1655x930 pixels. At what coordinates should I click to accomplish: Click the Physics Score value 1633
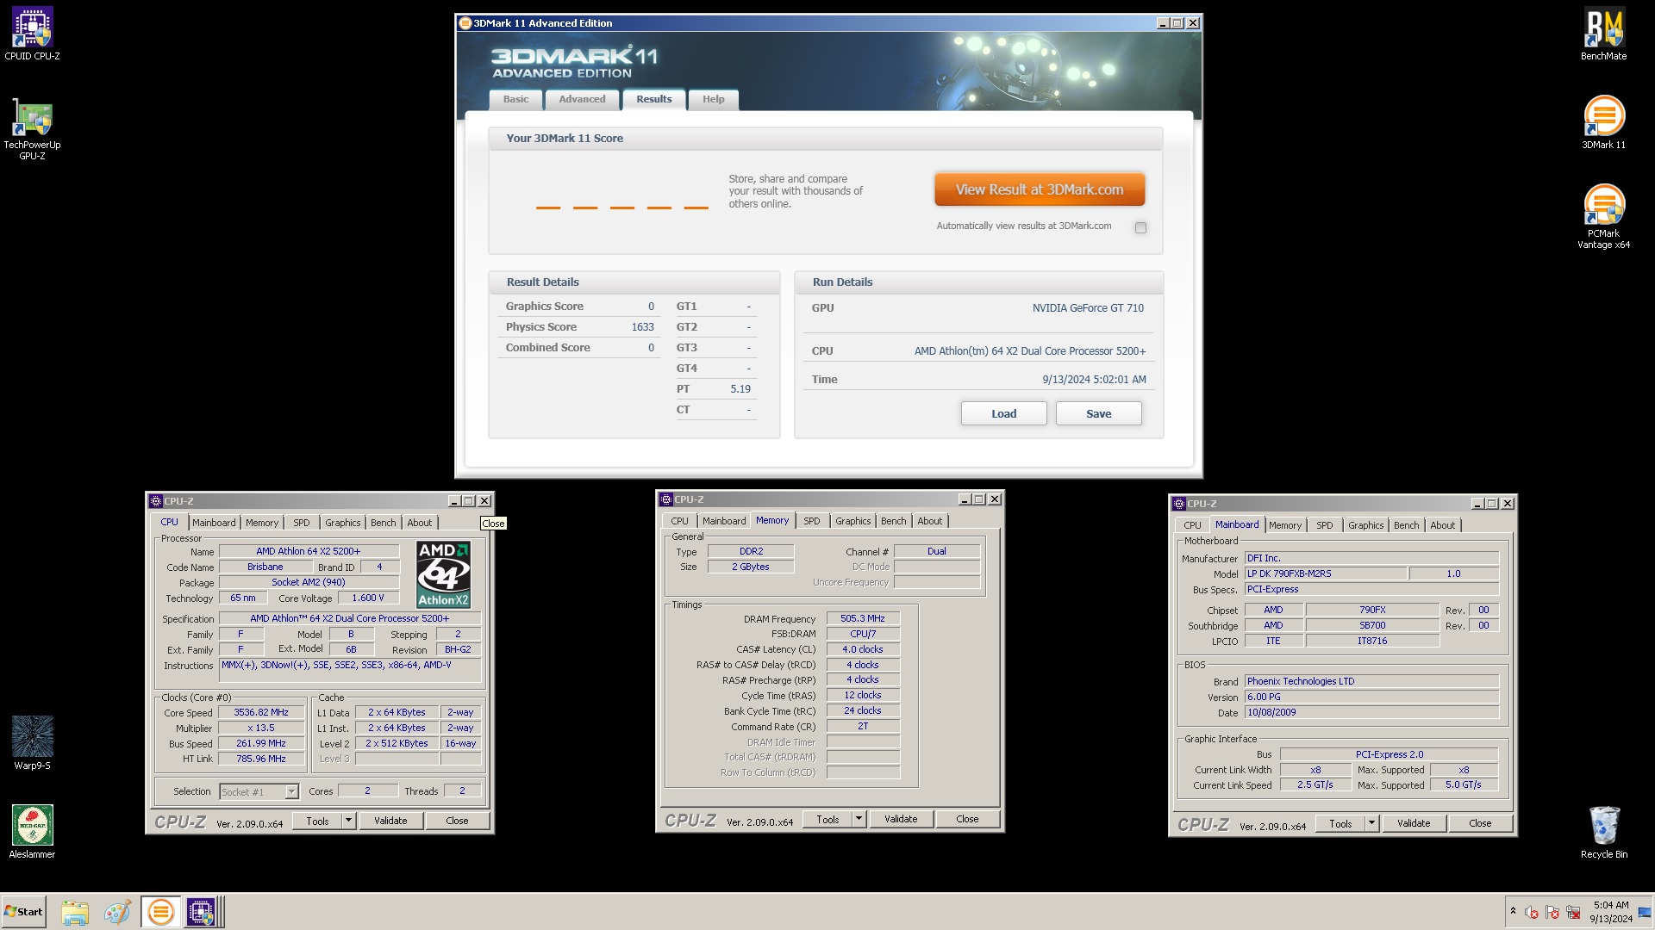(x=642, y=327)
